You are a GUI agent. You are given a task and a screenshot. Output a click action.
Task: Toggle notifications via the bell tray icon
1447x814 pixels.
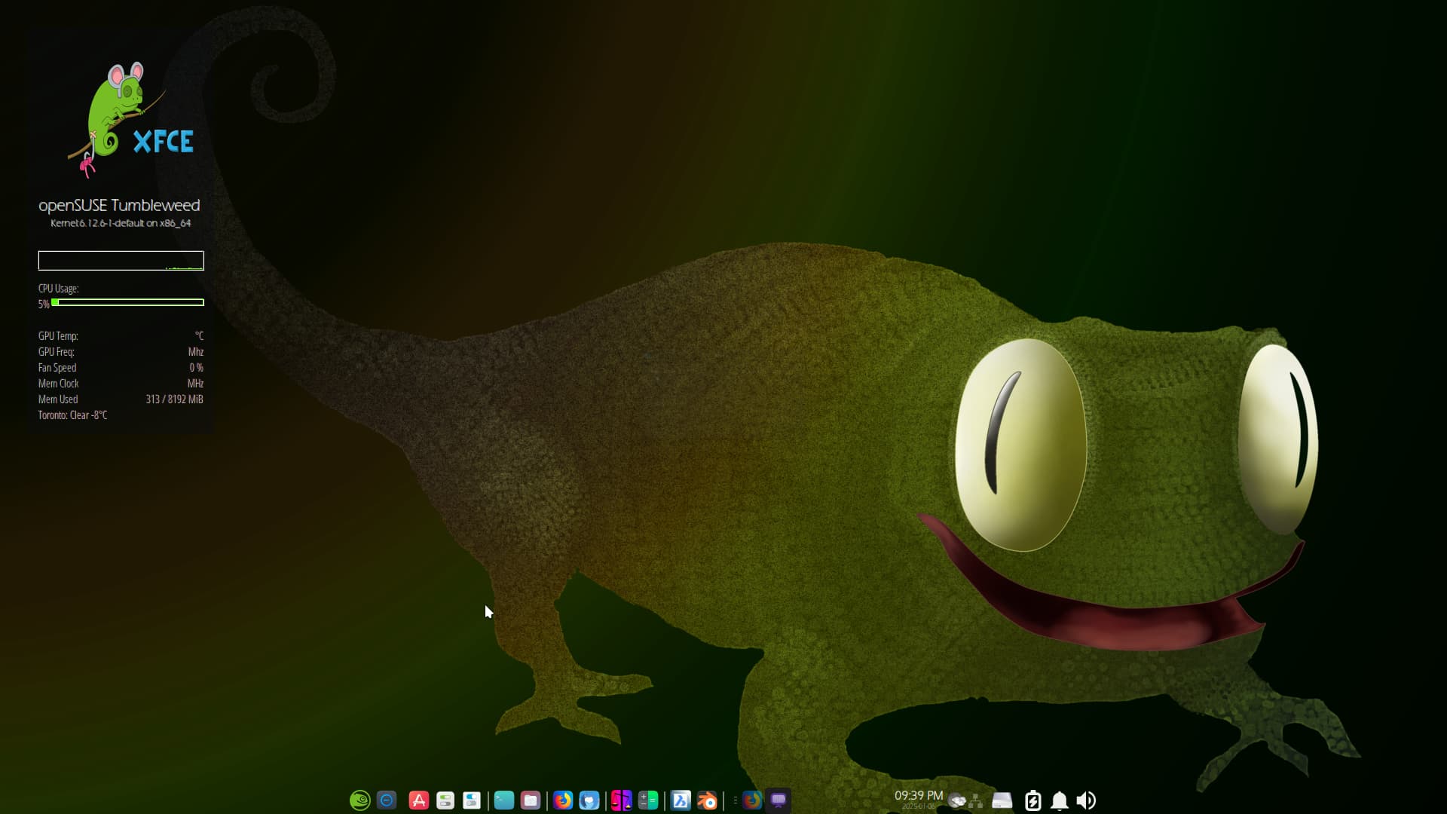pyautogui.click(x=1060, y=800)
